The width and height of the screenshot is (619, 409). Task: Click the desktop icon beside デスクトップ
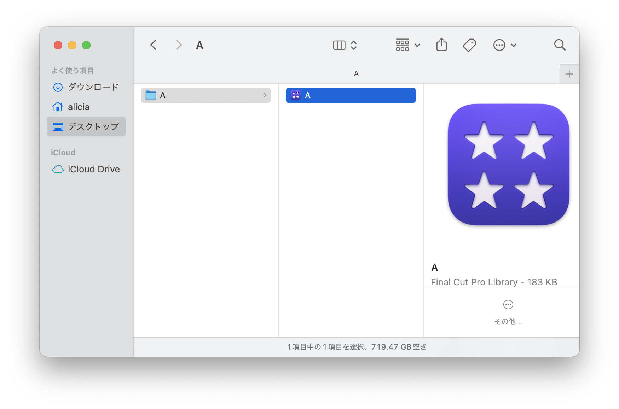58,127
